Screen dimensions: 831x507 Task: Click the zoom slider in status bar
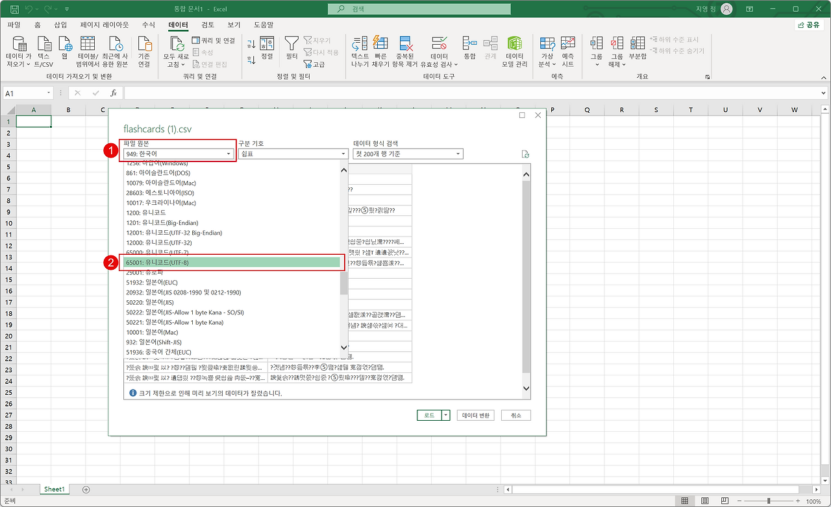point(769,501)
